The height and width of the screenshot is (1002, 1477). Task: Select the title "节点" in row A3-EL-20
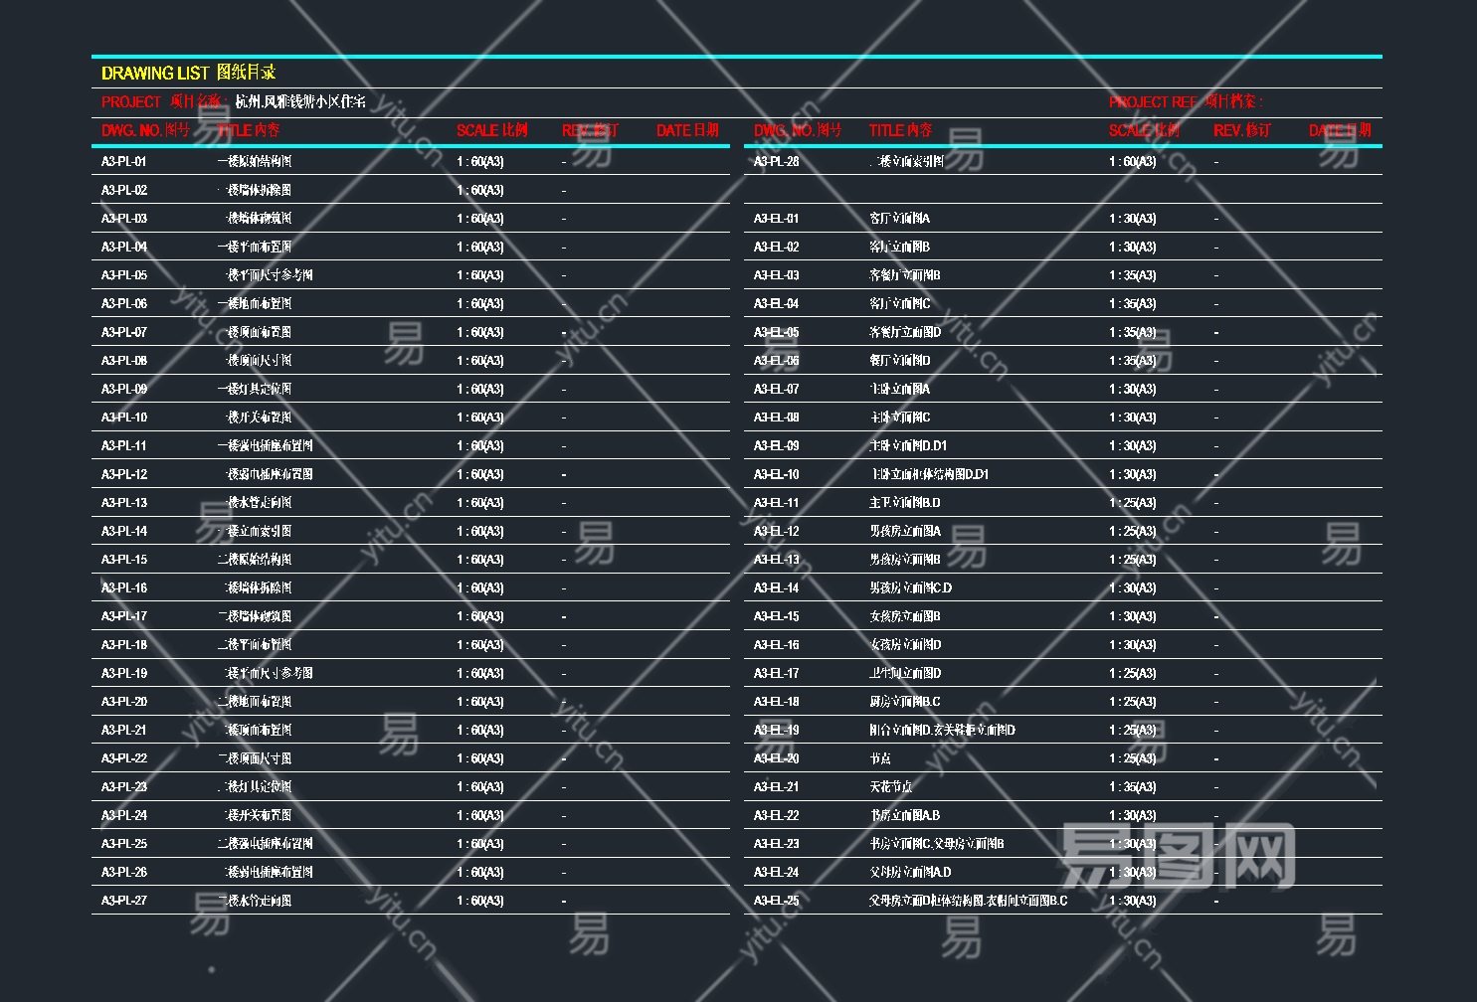point(880,758)
